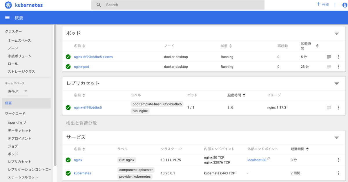Open nginx-6f99b6dbc5-zxxcm pod link

tap(93, 57)
